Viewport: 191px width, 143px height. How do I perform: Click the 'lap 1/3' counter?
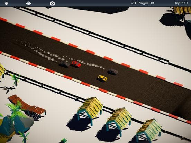(181, 3)
